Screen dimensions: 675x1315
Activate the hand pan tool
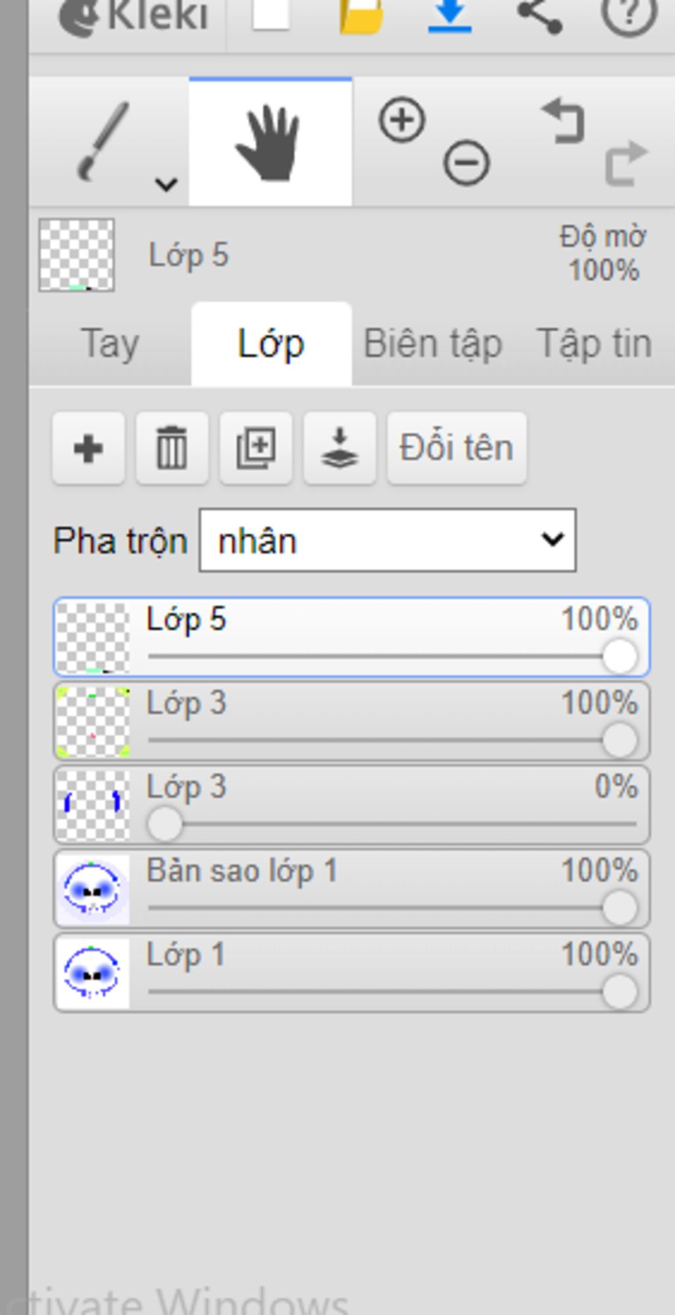pyautogui.click(x=270, y=142)
